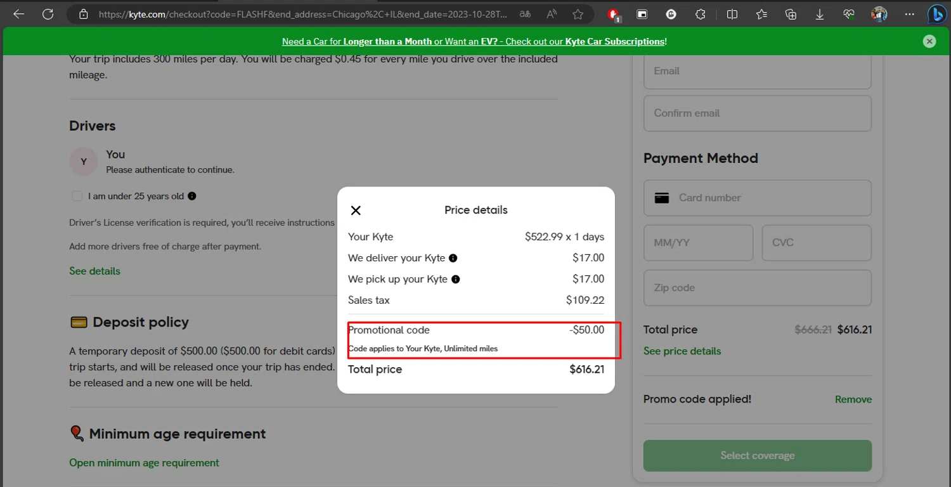The height and width of the screenshot is (487, 951).
Task: Click the 'Y' driver avatar
Action: point(83,162)
